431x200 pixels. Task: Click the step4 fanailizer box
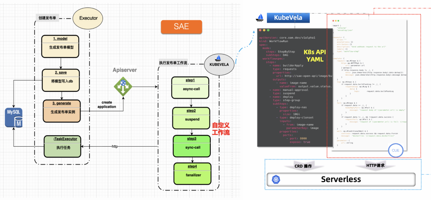point(192,174)
